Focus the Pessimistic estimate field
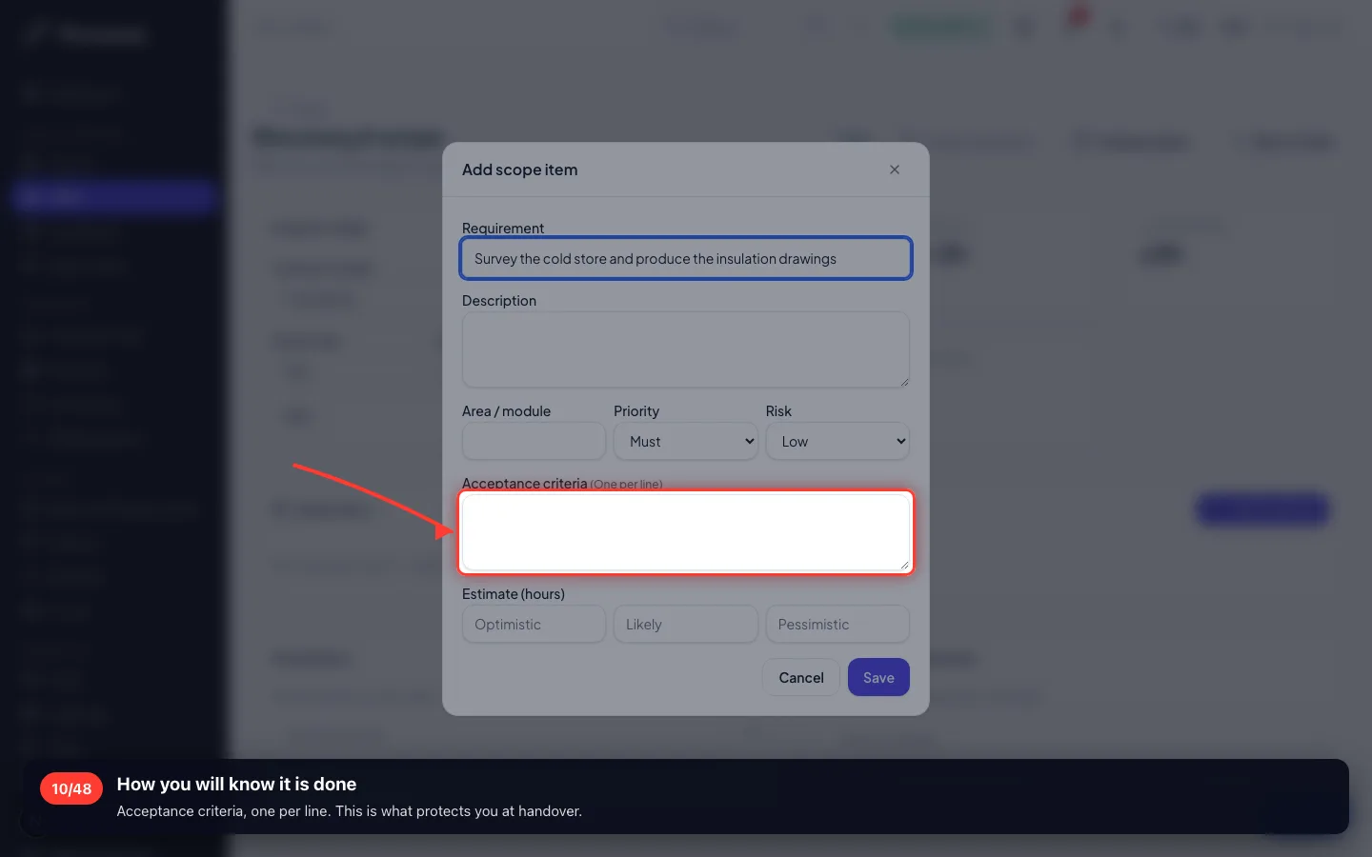Viewport: 1372px width, 857px height. point(837,625)
